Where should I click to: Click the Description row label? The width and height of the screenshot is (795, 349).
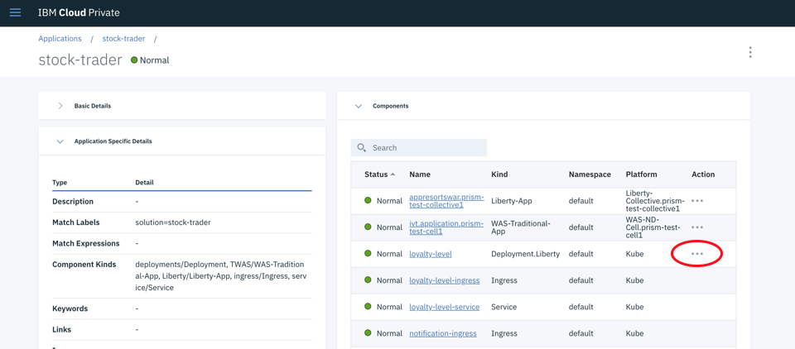pos(73,202)
